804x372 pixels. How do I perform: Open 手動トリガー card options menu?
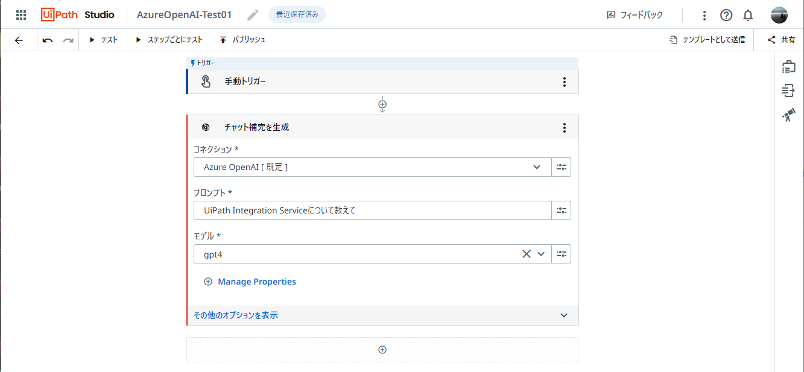click(564, 82)
